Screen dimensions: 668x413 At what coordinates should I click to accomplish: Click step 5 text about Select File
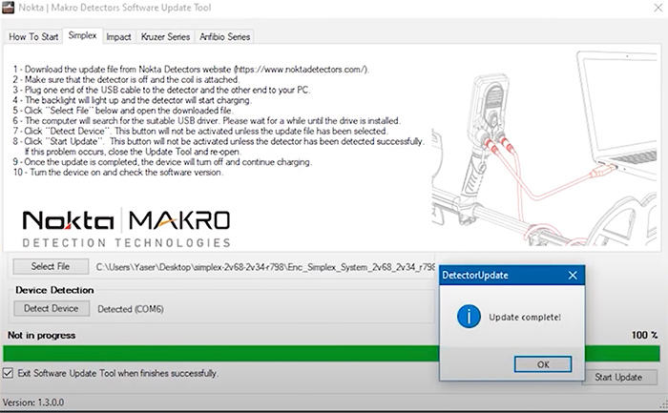tap(123, 111)
